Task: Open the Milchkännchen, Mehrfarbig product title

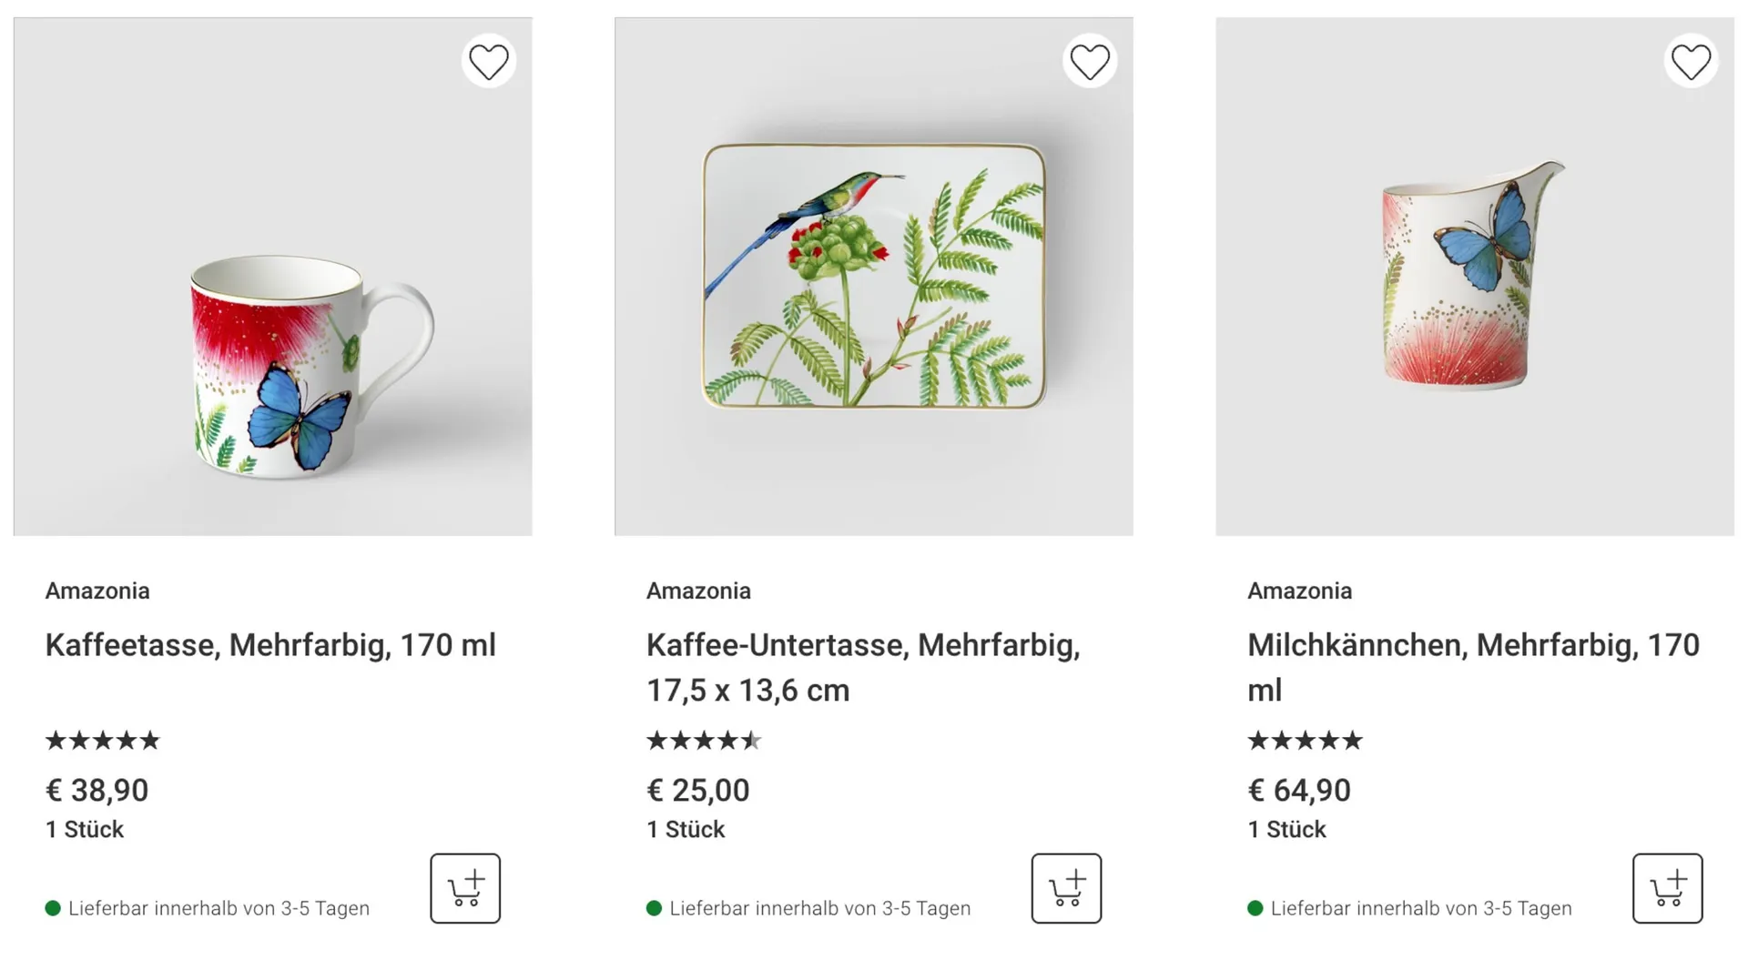Action: tap(1473, 667)
